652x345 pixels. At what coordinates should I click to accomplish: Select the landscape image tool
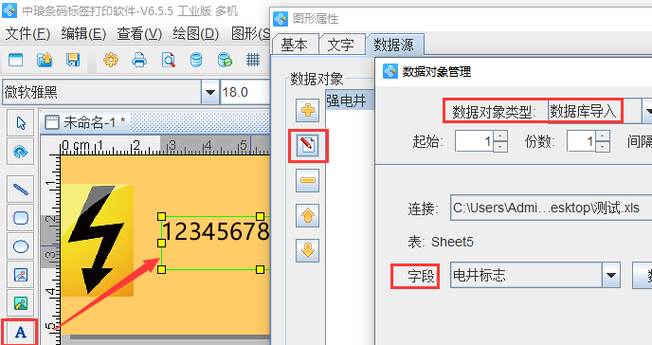point(21,303)
